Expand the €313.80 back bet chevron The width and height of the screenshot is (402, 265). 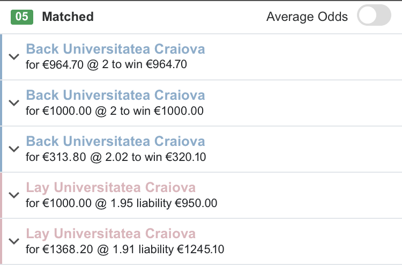14,149
